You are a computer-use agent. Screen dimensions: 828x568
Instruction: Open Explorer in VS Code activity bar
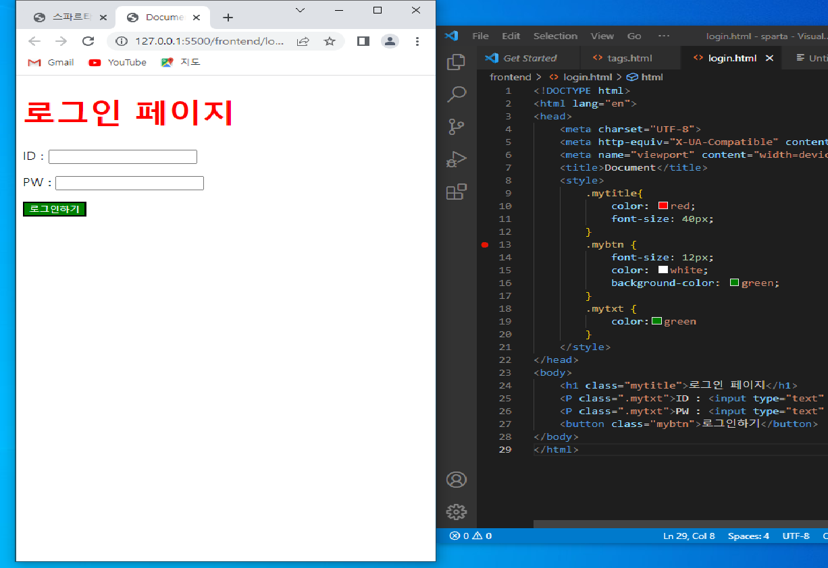point(456,62)
